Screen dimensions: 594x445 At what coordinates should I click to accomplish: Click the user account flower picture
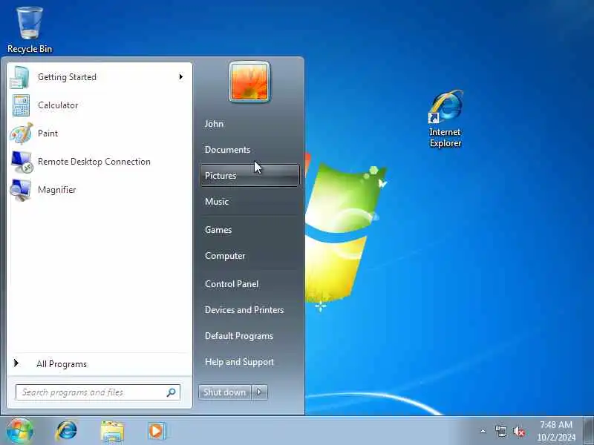[x=249, y=82]
